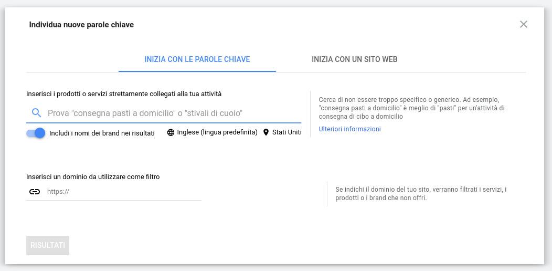Click the globe language icon
552x271 pixels.
point(171,132)
